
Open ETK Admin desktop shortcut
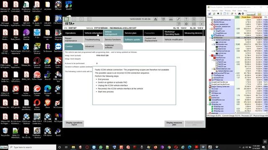tap(47, 132)
